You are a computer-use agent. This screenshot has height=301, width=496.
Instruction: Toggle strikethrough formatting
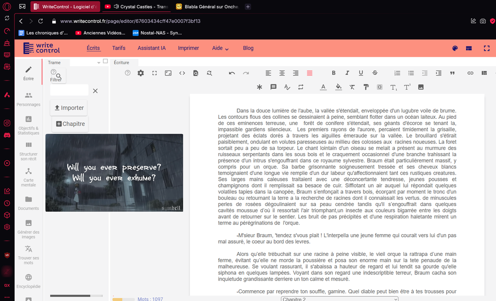point(374,73)
